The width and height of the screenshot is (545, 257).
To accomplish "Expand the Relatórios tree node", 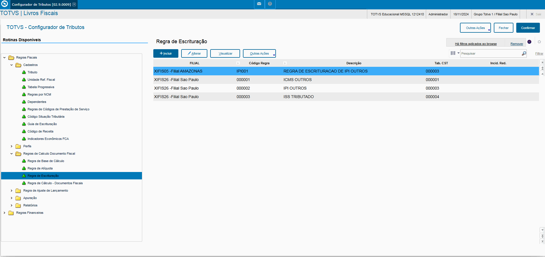I will pos(11,205).
